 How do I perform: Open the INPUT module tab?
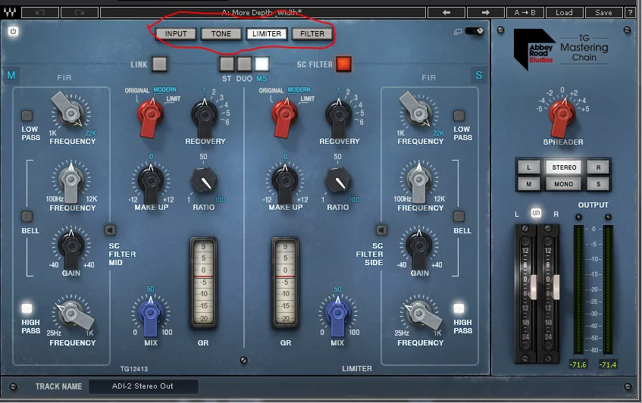[x=176, y=33]
